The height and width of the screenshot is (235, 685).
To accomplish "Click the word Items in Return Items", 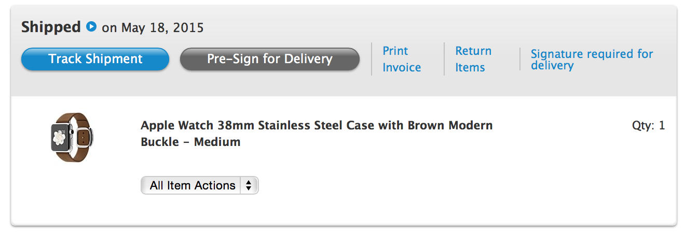I will coord(470,68).
